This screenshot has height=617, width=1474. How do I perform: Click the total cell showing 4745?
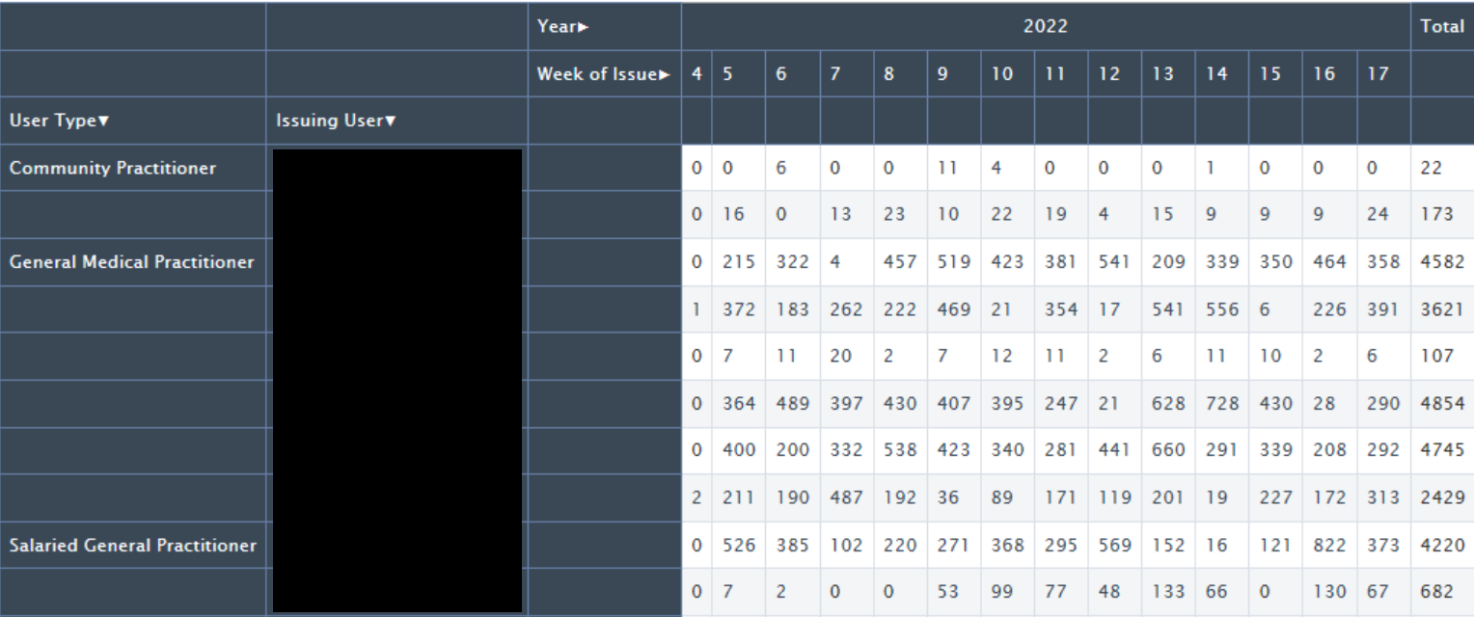[1442, 450]
